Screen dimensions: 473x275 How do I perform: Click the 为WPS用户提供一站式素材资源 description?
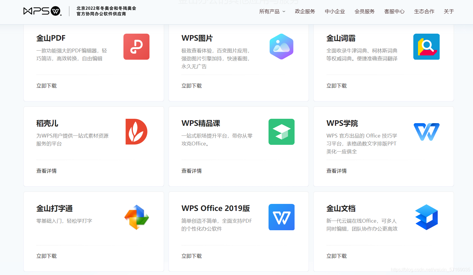pyautogui.click(x=73, y=140)
